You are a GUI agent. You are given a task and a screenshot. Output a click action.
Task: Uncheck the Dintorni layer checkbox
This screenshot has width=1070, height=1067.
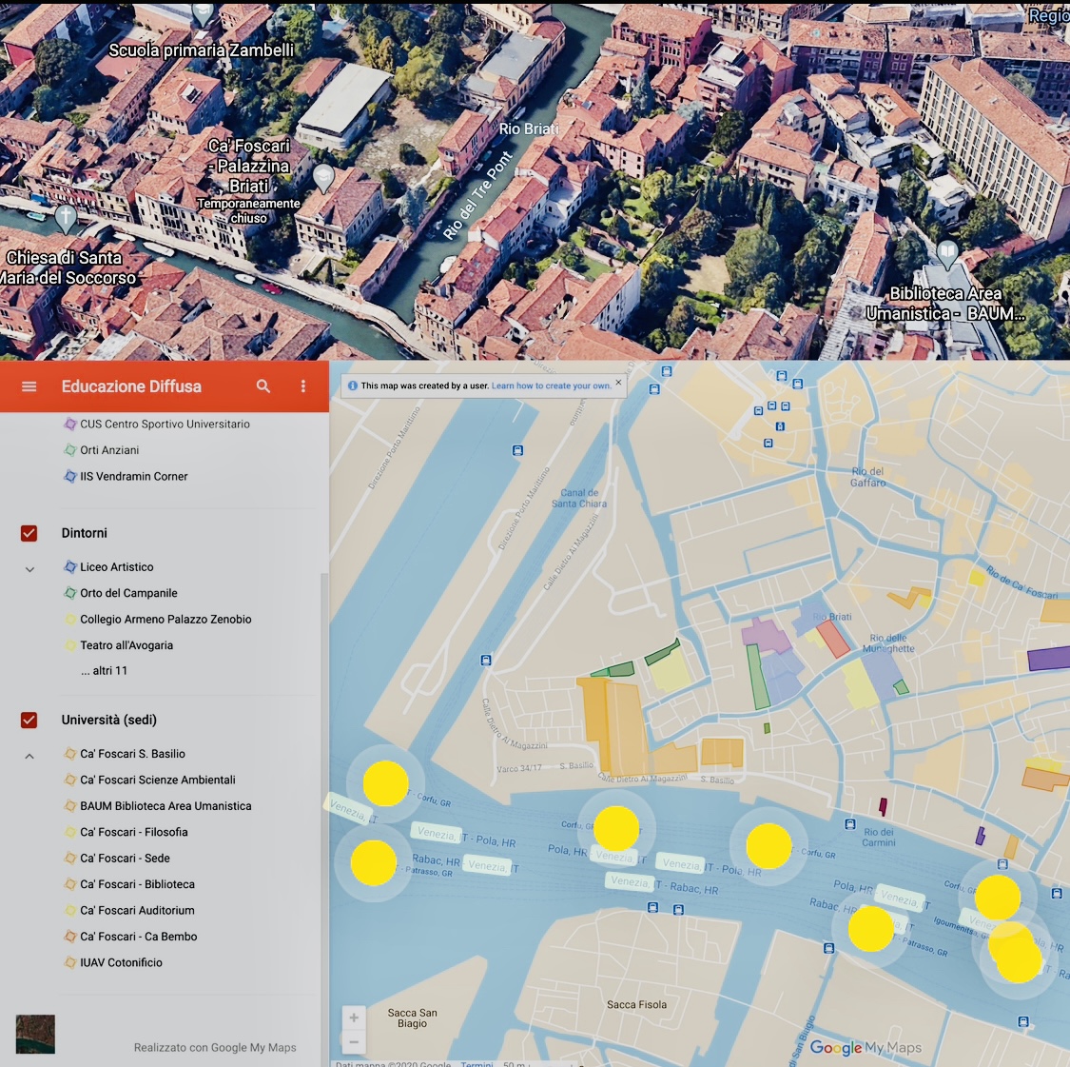pyautogui.click(x=29, y=533)
